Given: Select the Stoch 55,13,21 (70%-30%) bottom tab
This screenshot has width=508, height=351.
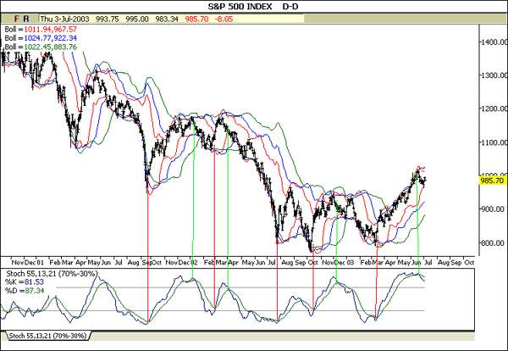Looking at the screenshot, I should pos(47,336).
